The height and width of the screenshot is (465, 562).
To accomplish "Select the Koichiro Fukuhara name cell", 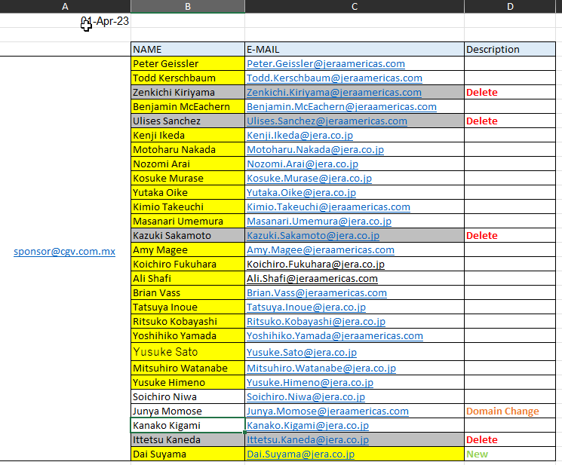I will [x=188, y=264].
